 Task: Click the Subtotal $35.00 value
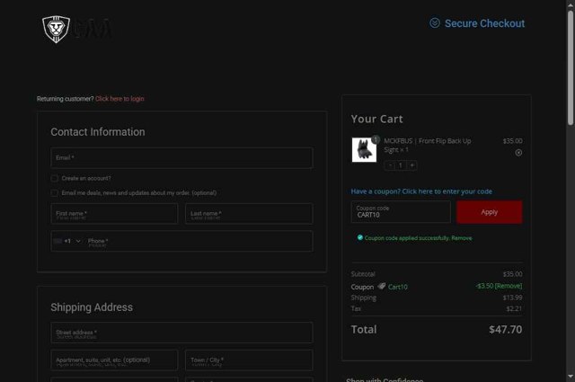coord(513,274)
